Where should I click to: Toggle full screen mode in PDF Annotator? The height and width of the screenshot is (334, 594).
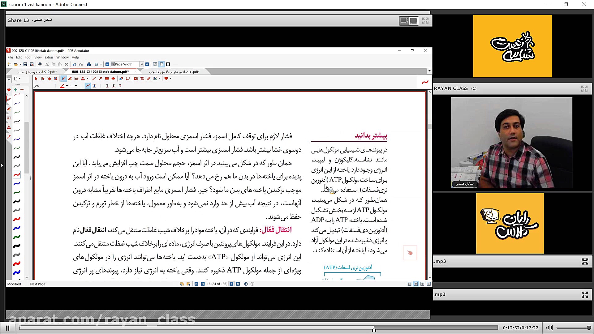coord(168,64)
